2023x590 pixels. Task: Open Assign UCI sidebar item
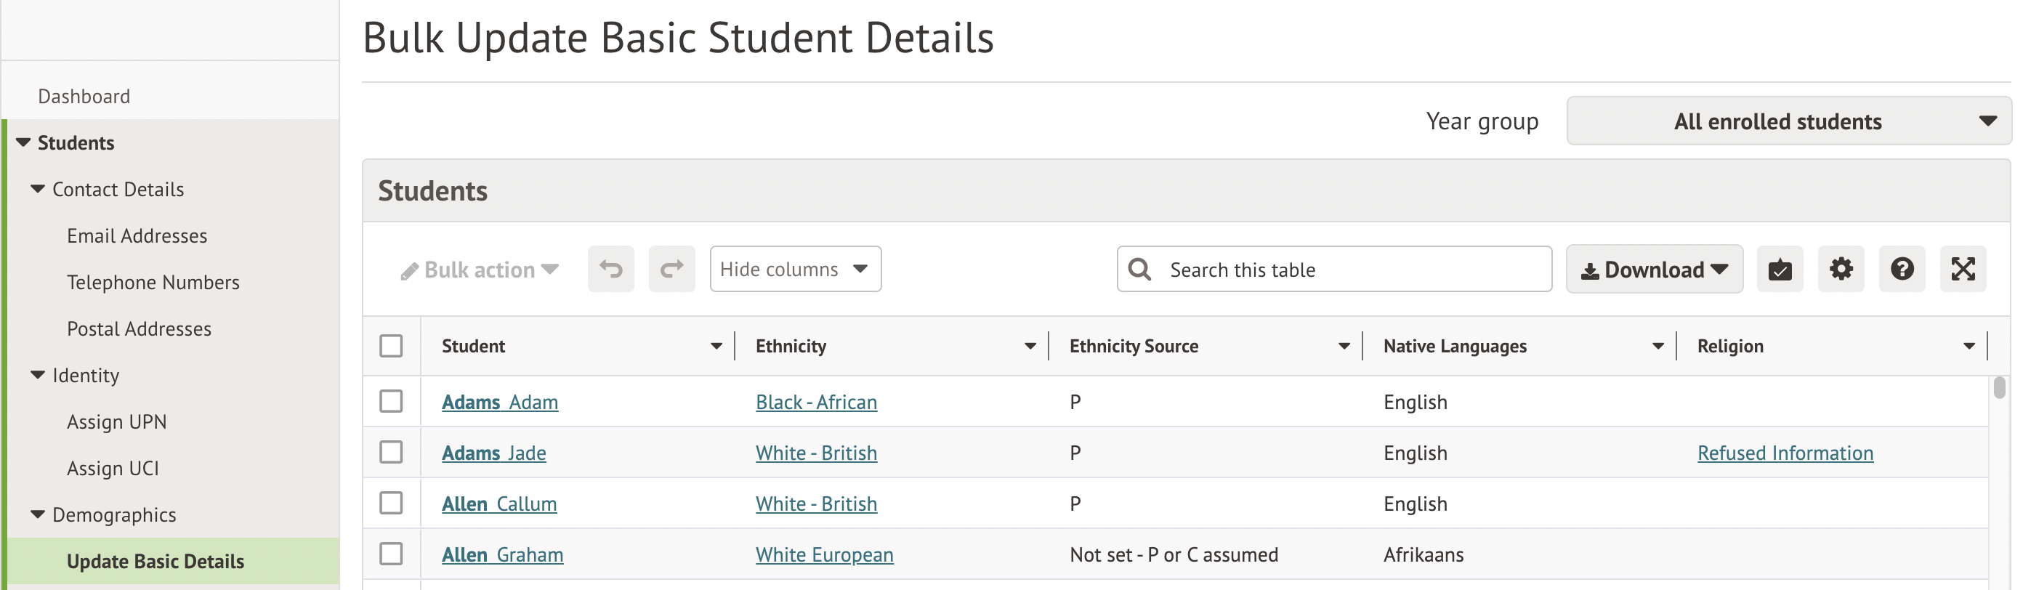(113, 468)
